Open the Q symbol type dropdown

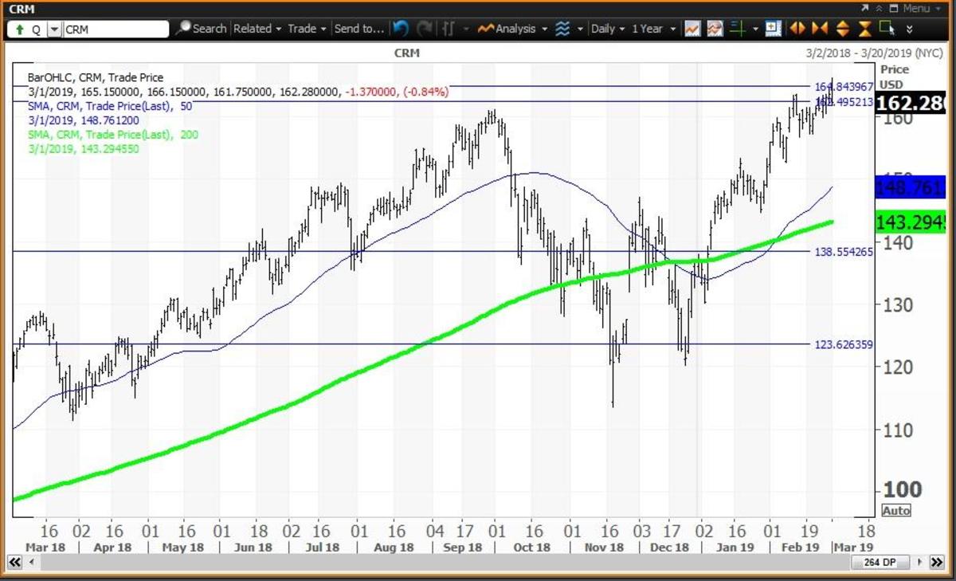pyautogui.click(x=54, y=29)
